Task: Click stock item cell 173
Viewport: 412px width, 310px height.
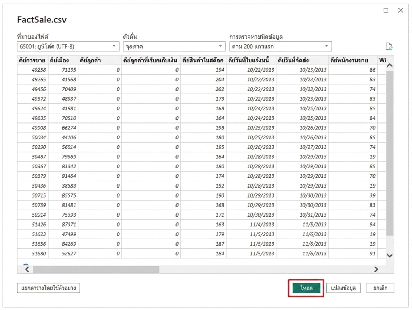Action: pyautogui.click(x=204, y=99)
